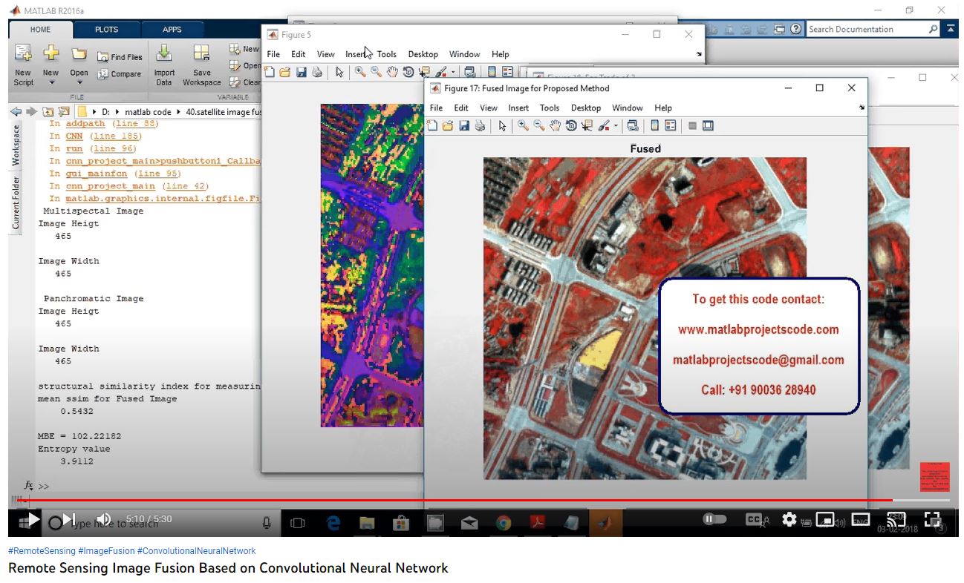Select Edit Plot arrow tool in Figure 17
This screenshot has width=964, height=583.
(502, 126)
